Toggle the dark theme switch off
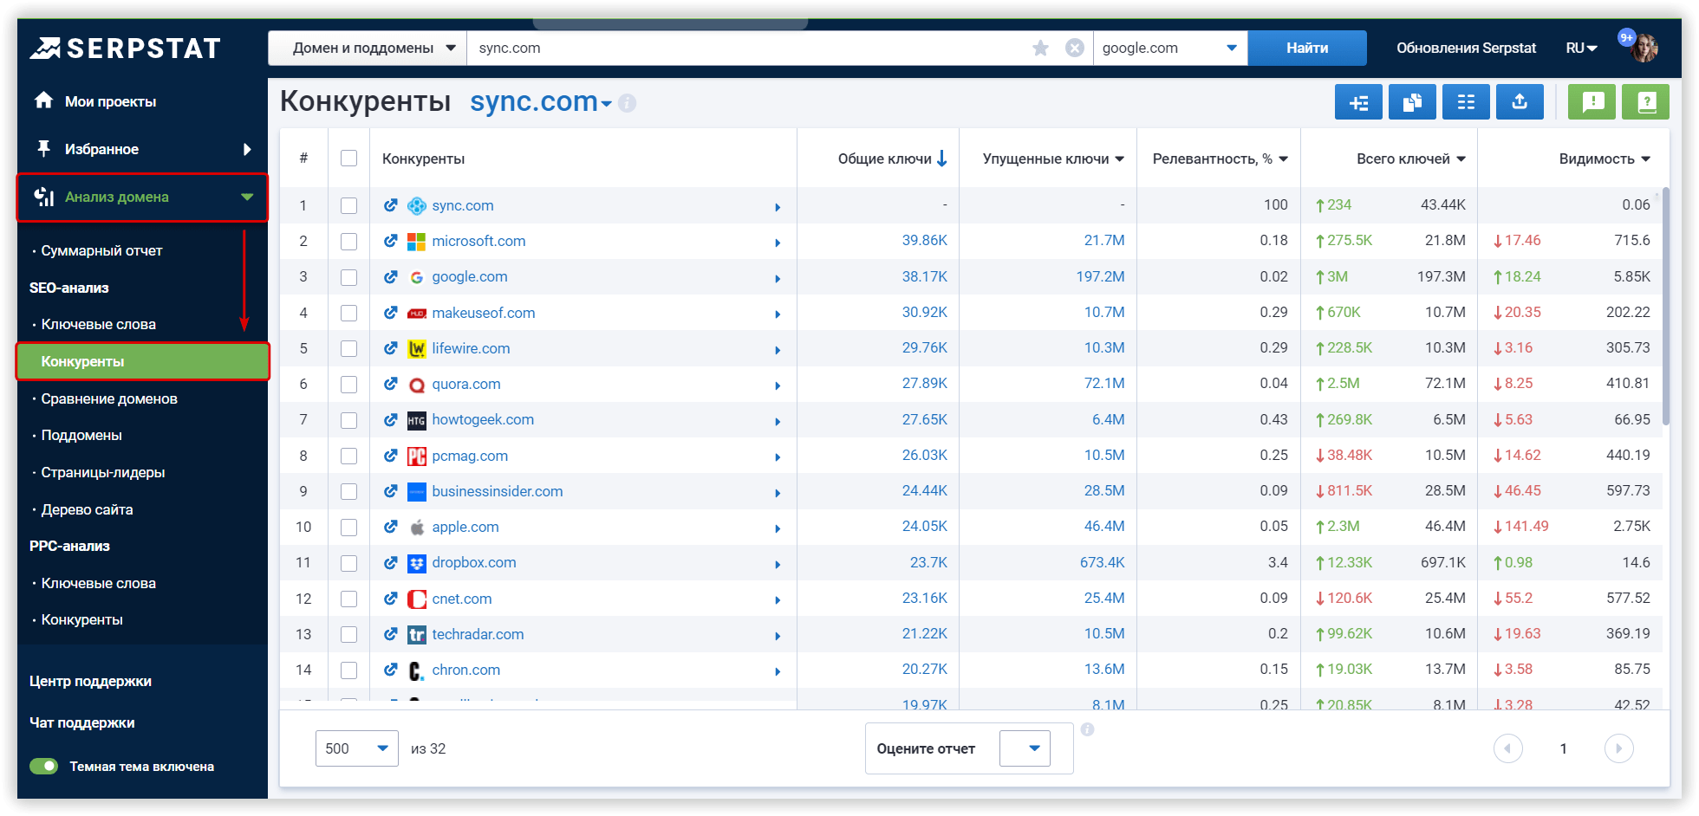 42,766
